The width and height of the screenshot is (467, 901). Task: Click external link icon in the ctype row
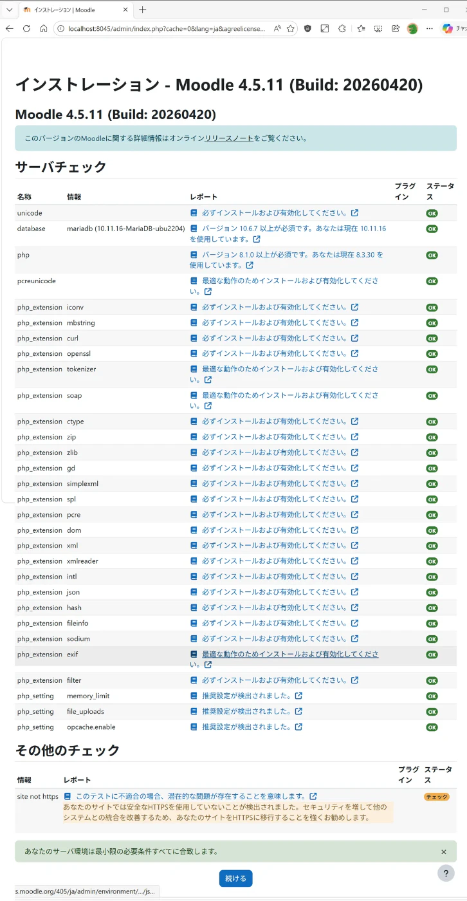(355, 422)
